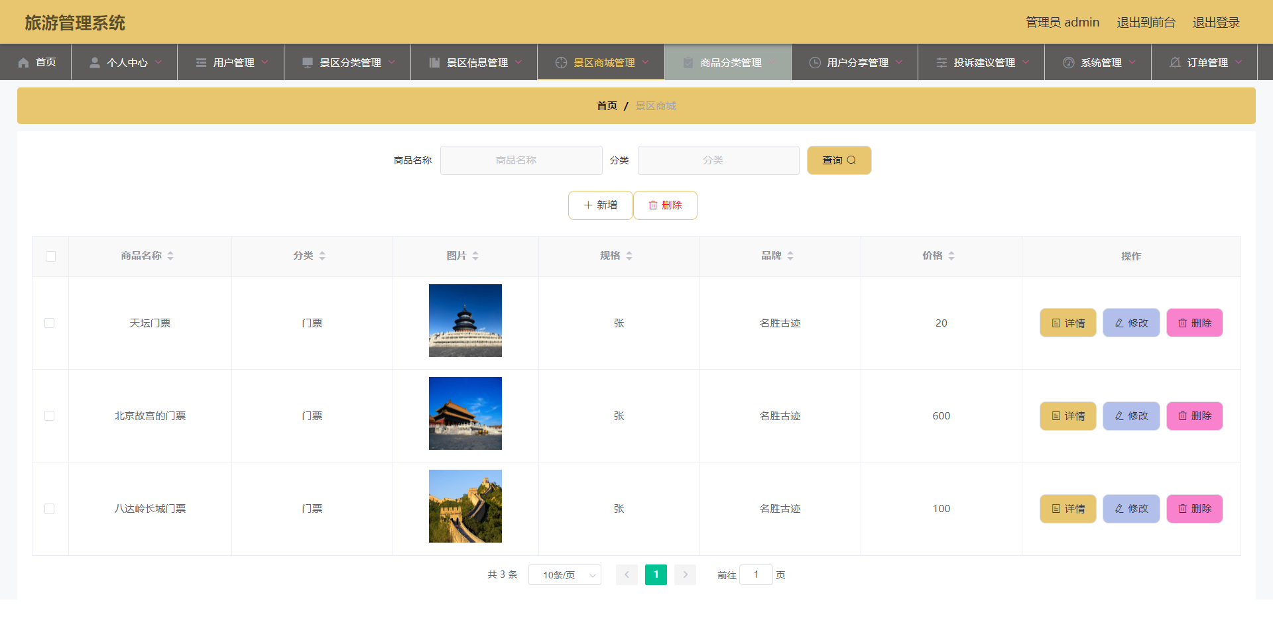Click the 退出登录 logout link
Viewport: 1273px width, 642px height.
click(x=1215, y=22)
